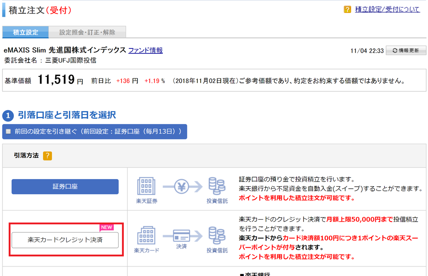The image size is (428, 276).
Task: Select the 証券口座 withdrawal method button
Action: [65, 187]
